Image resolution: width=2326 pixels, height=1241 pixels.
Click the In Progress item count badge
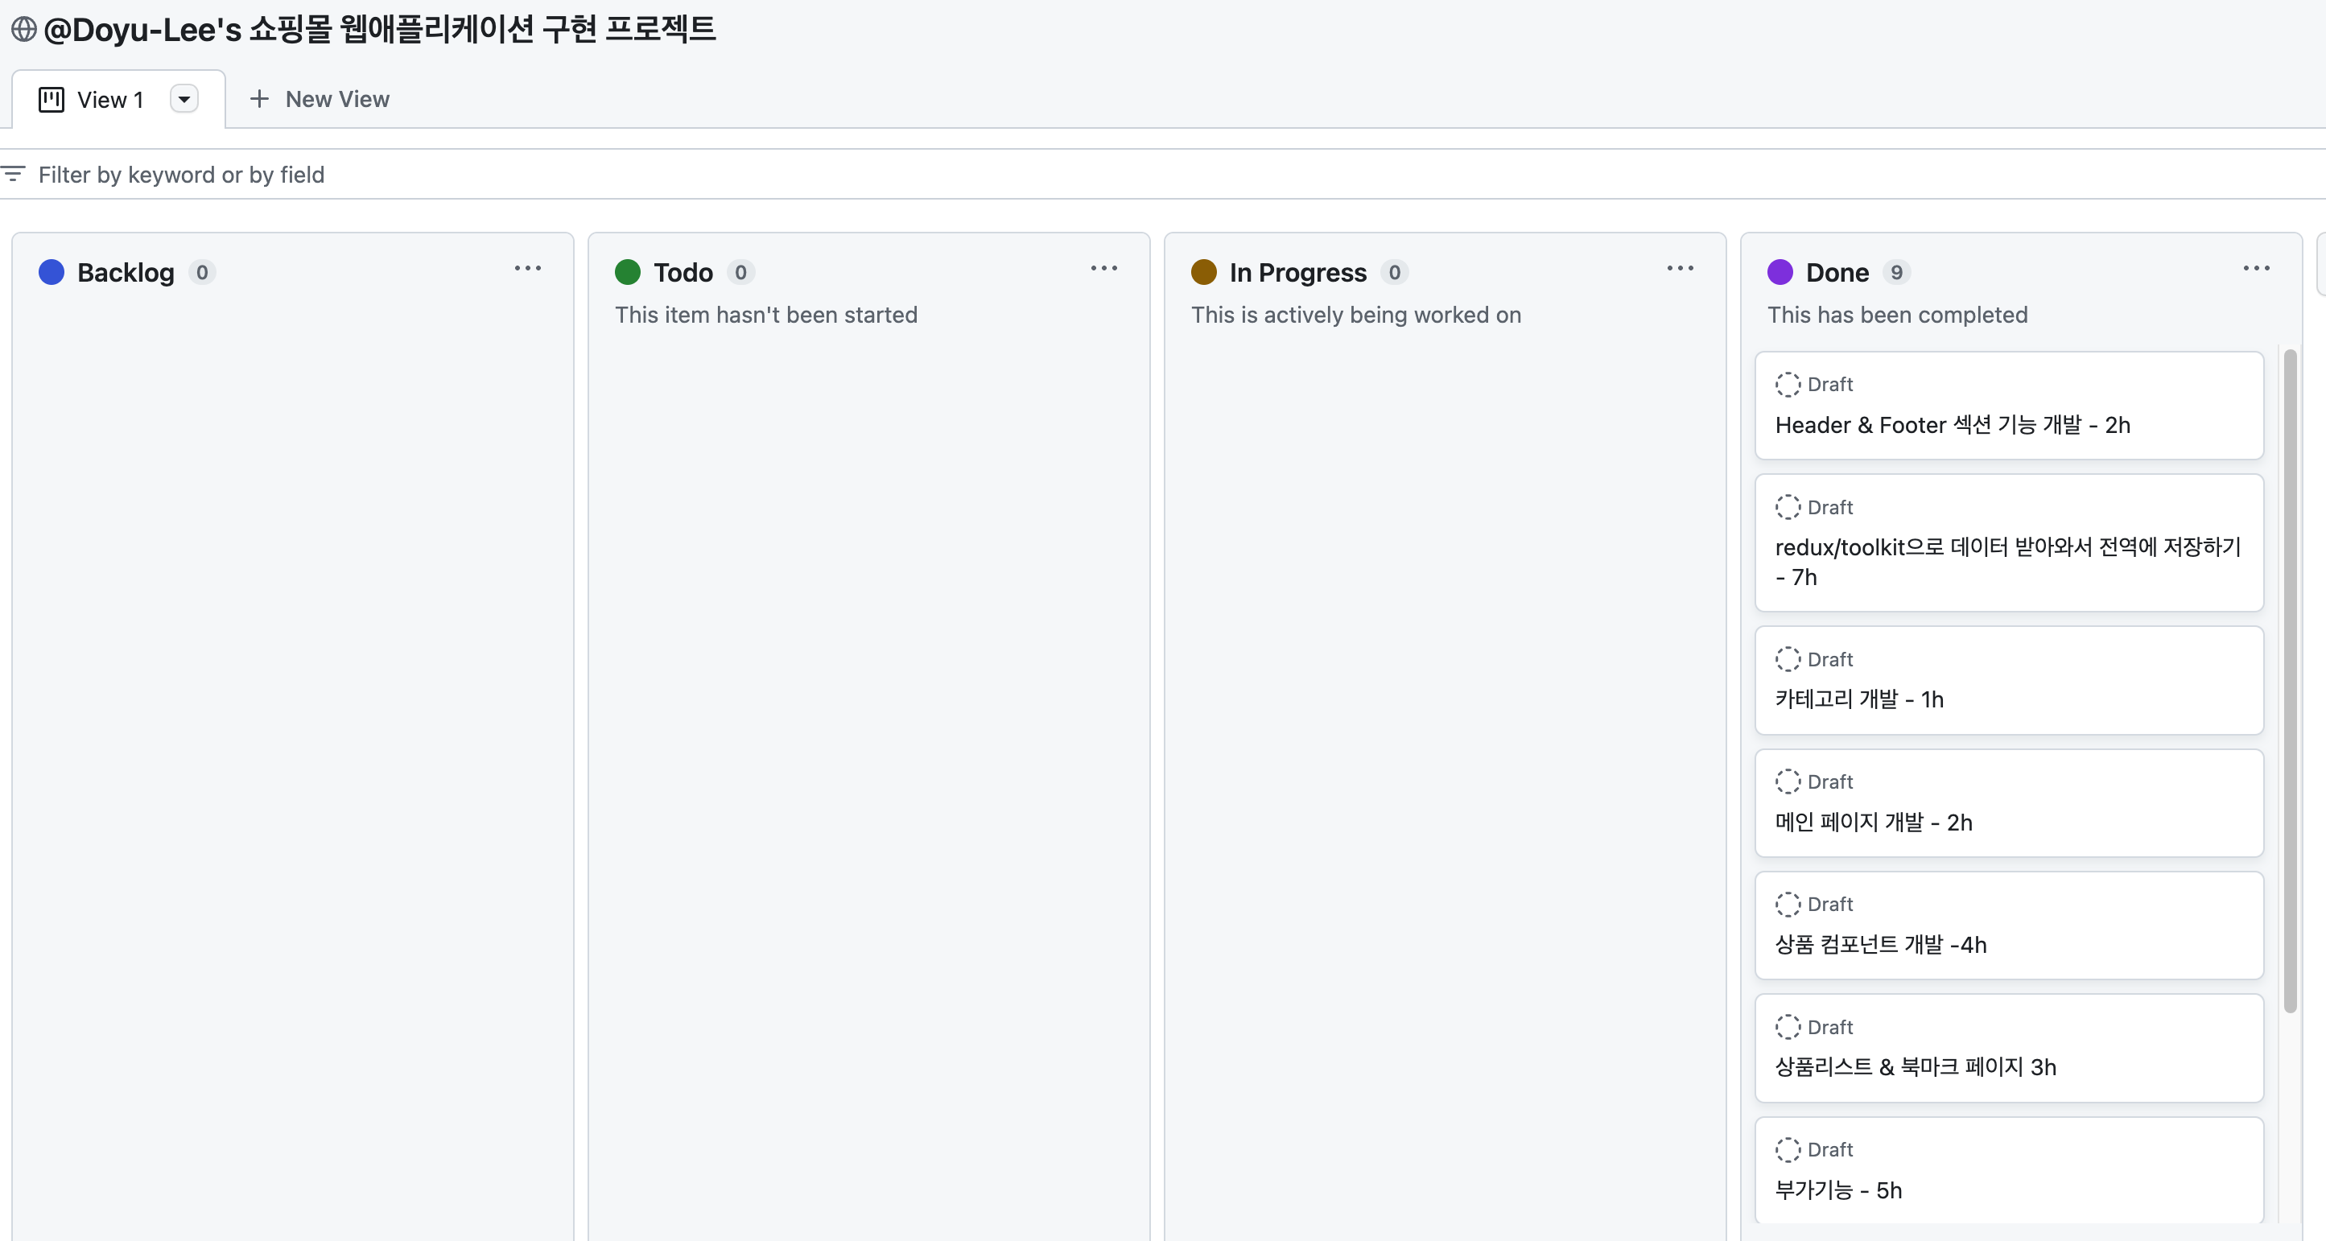1394,273
